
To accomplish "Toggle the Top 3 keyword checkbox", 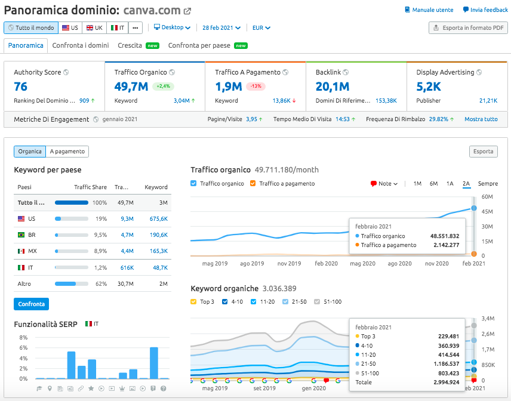I will pos(193,302).
